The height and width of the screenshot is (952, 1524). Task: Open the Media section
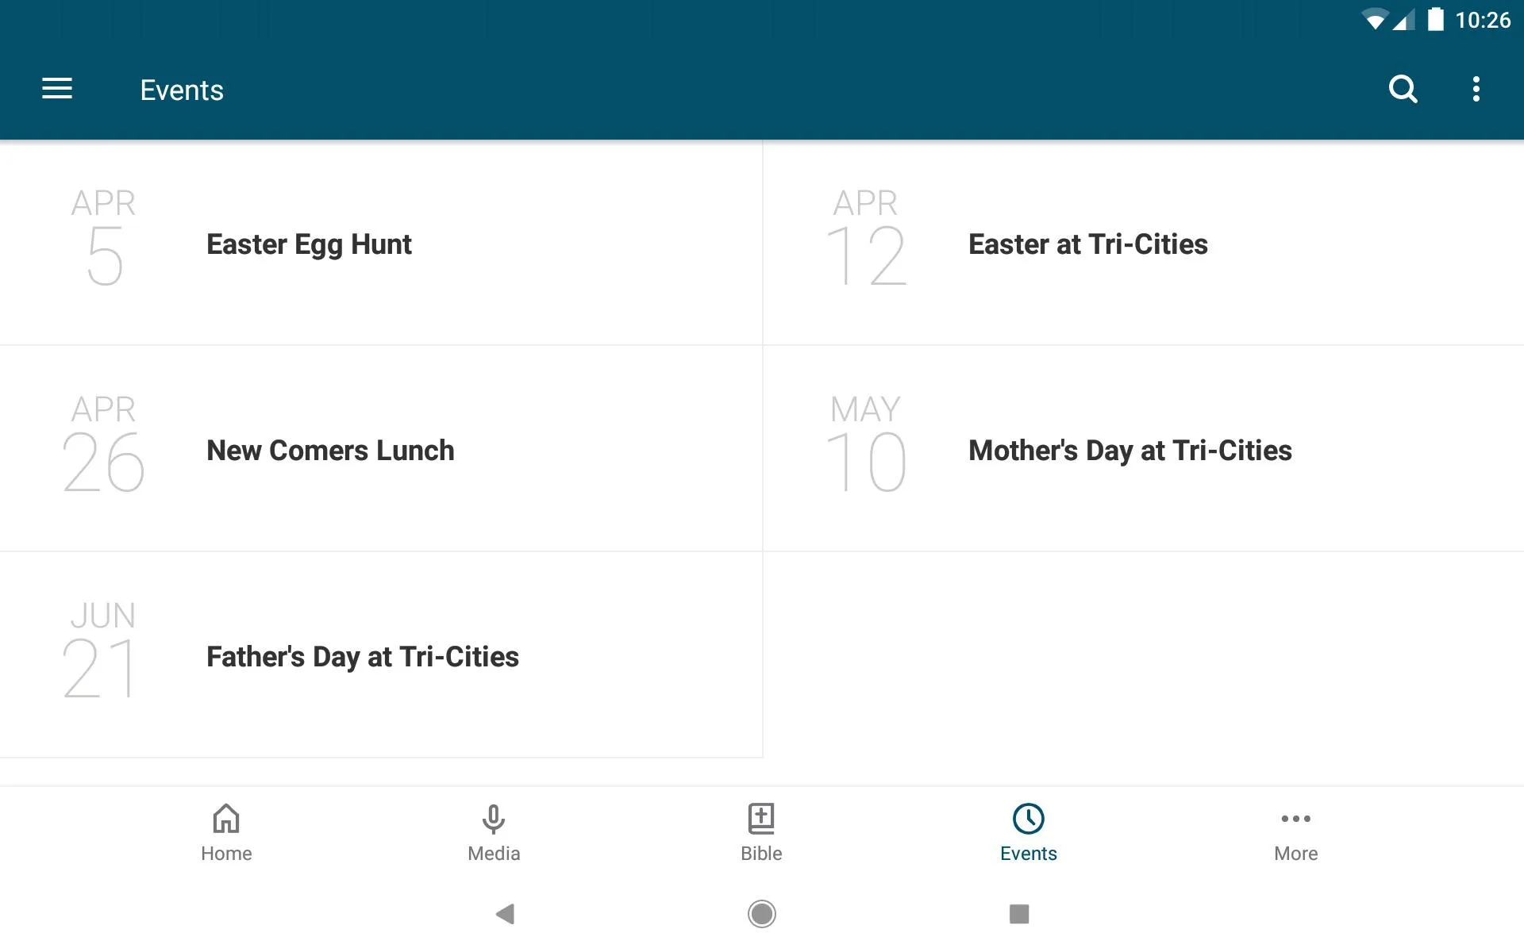point(493,832)
